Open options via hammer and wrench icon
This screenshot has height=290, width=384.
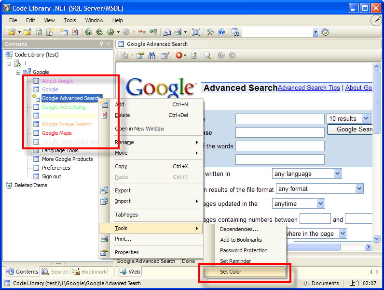coord(210,32)
